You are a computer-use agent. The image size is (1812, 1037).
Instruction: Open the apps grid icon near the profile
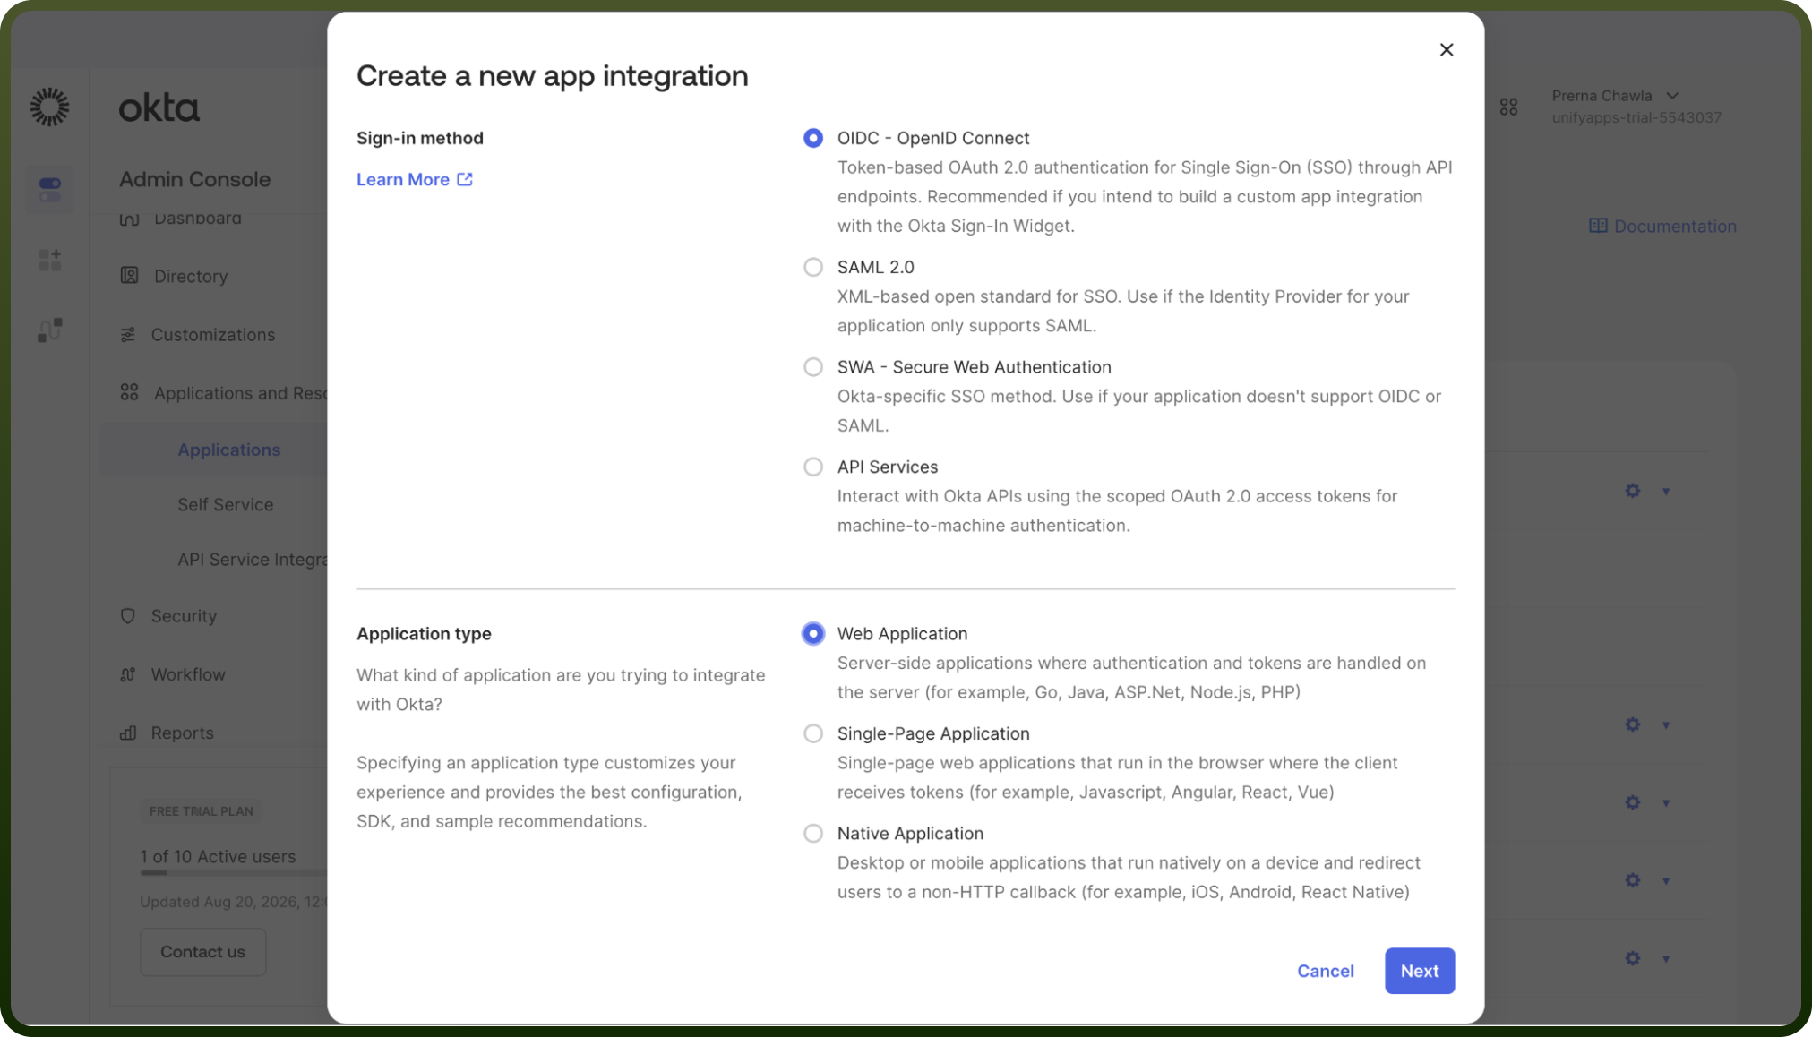pyautogui.click(x=1508, y=107)
